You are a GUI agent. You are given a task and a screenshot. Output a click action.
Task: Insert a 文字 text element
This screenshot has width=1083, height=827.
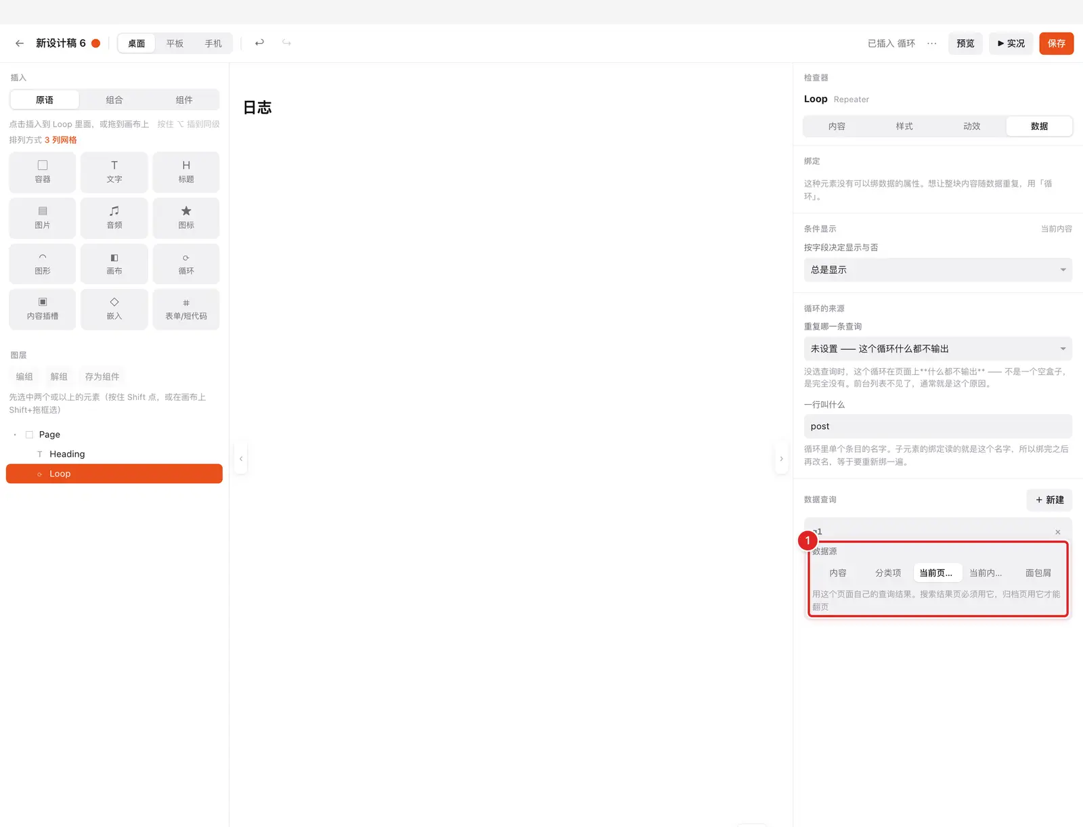[114, 172]
